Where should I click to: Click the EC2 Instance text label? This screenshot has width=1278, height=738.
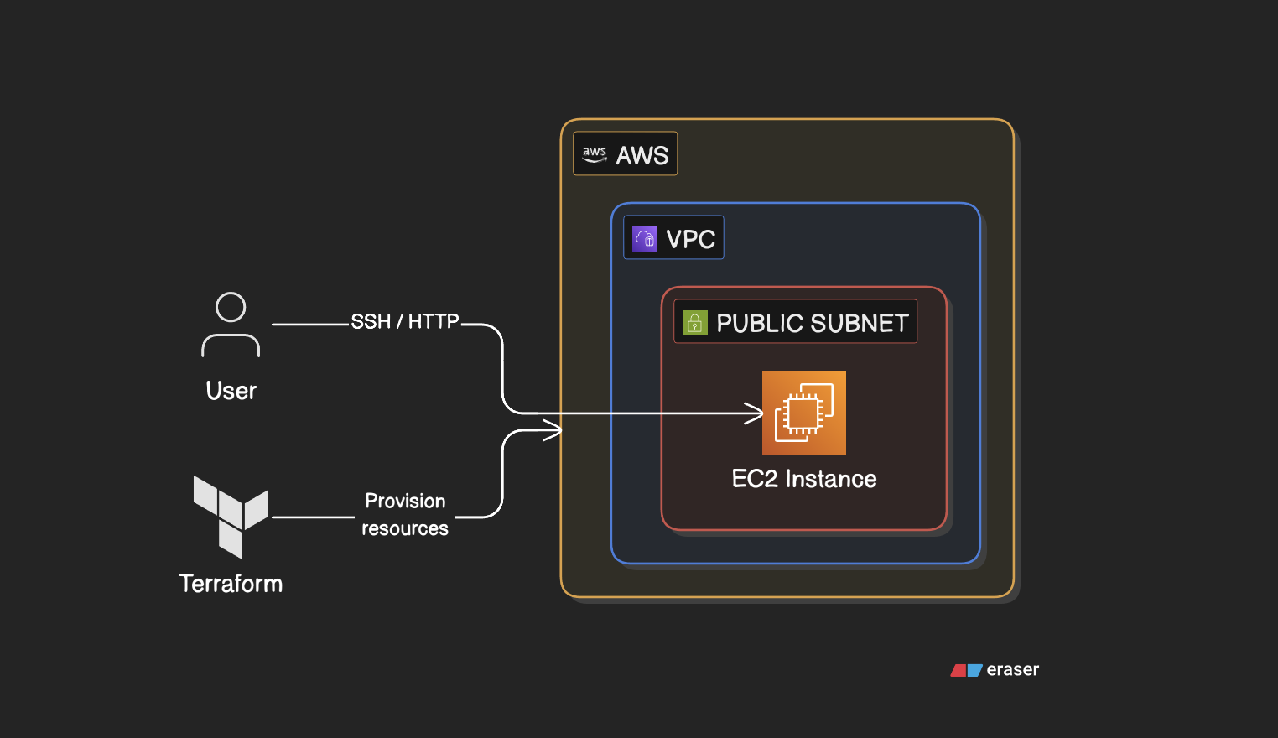(x=803, y=479)
